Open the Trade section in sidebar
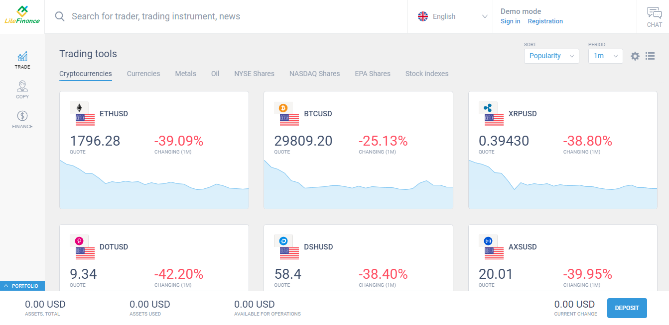Viewport: 669px width, 325px height. pos(22,60)
